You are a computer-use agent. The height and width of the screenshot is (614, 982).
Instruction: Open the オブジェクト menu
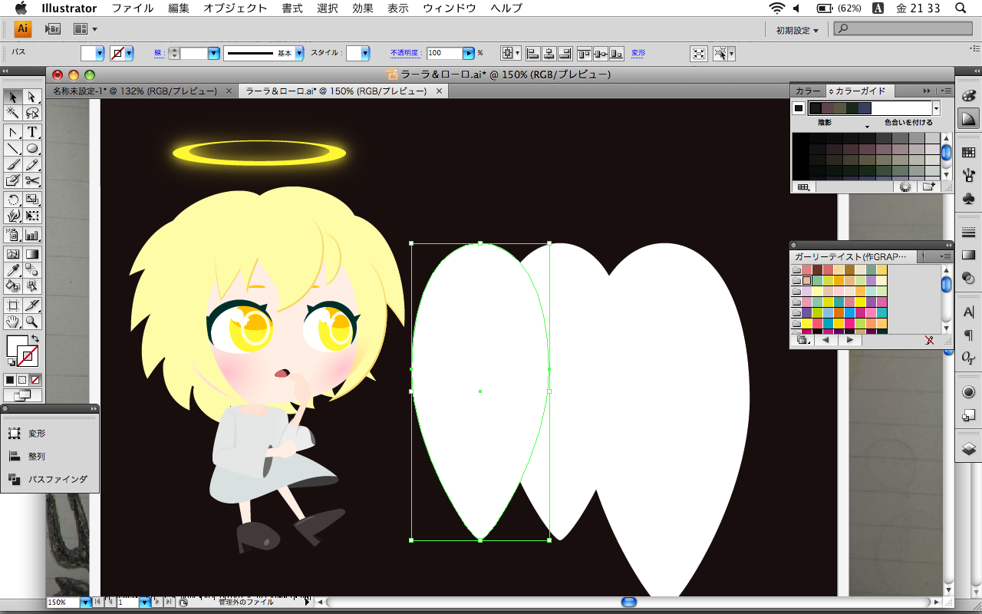click(236, 8)
